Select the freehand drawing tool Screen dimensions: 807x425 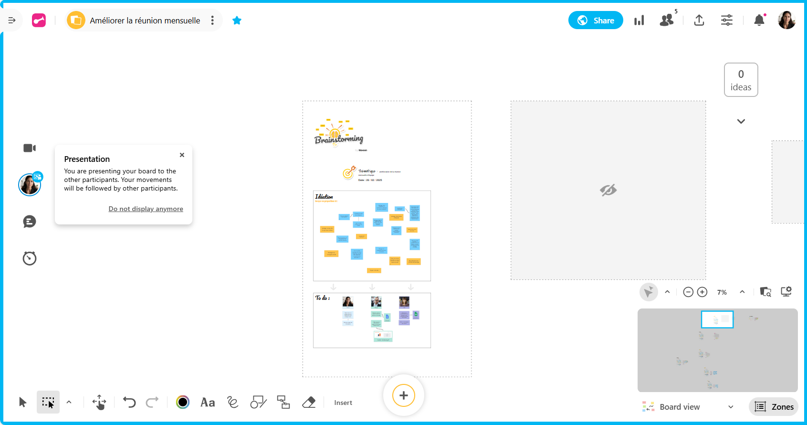pyautogui.click(x=233, y=403)
